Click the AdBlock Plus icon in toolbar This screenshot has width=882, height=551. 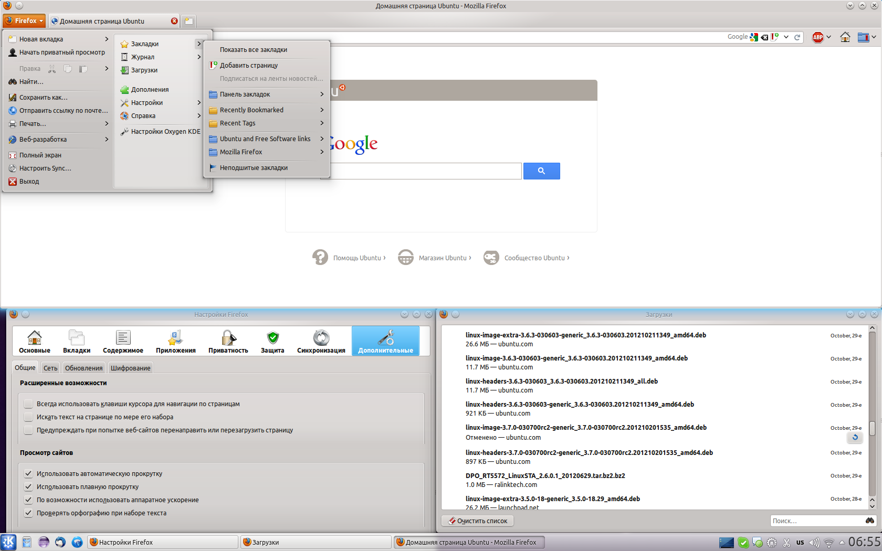(817, 37)
